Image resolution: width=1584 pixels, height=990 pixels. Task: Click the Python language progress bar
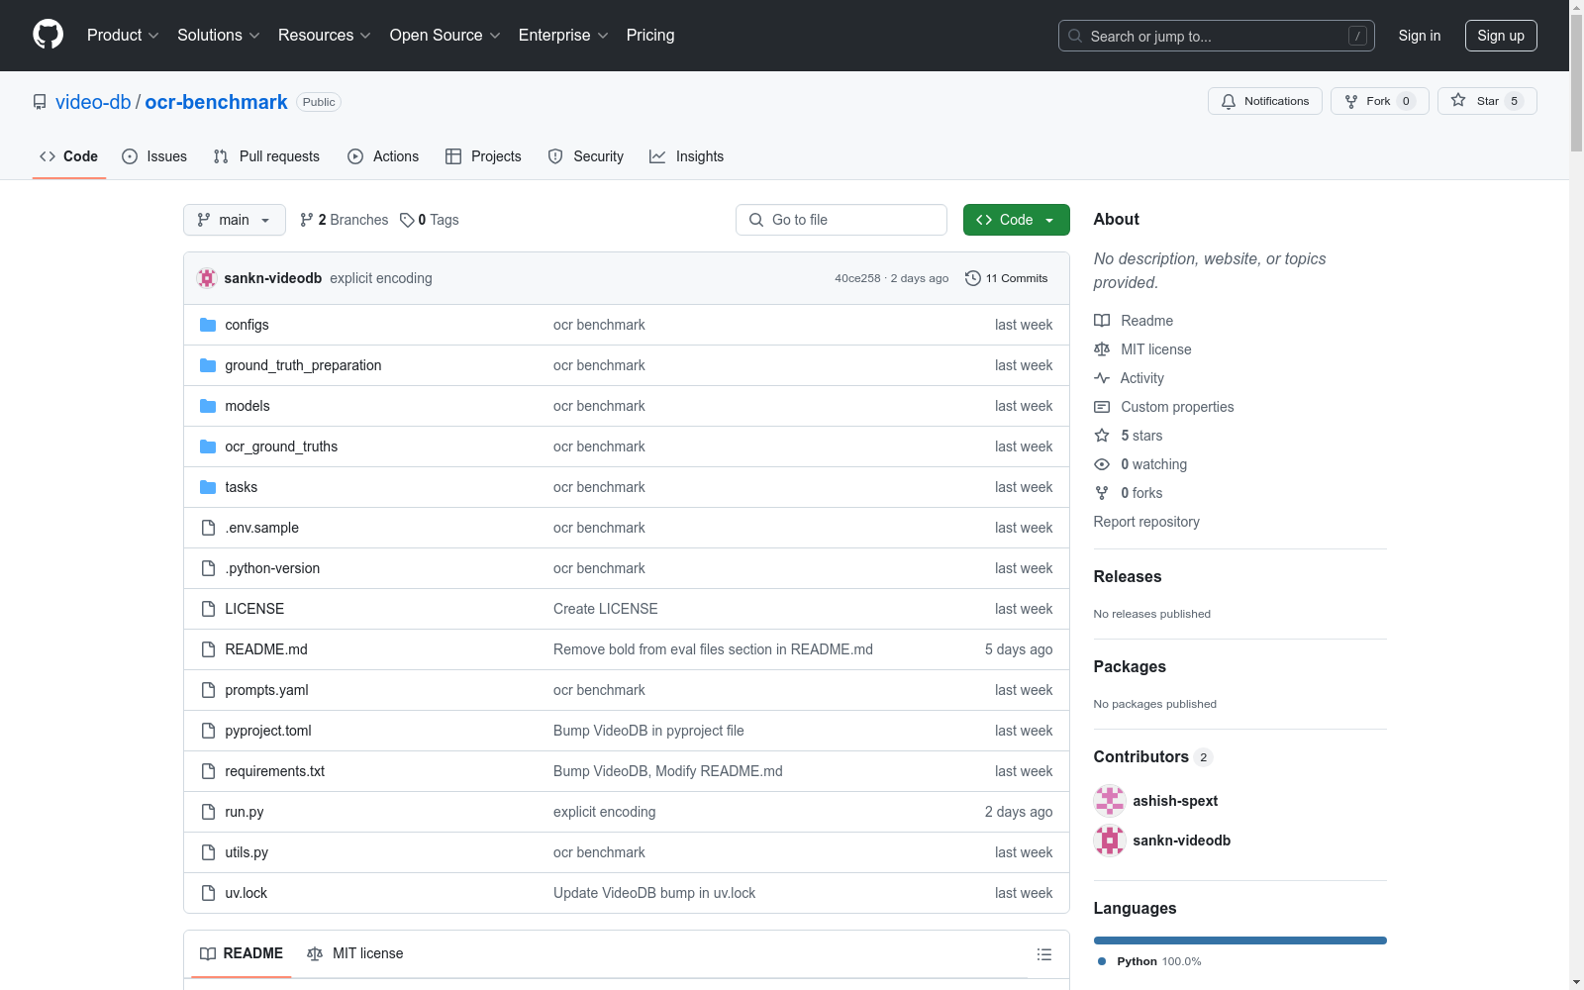(1240, 940)
